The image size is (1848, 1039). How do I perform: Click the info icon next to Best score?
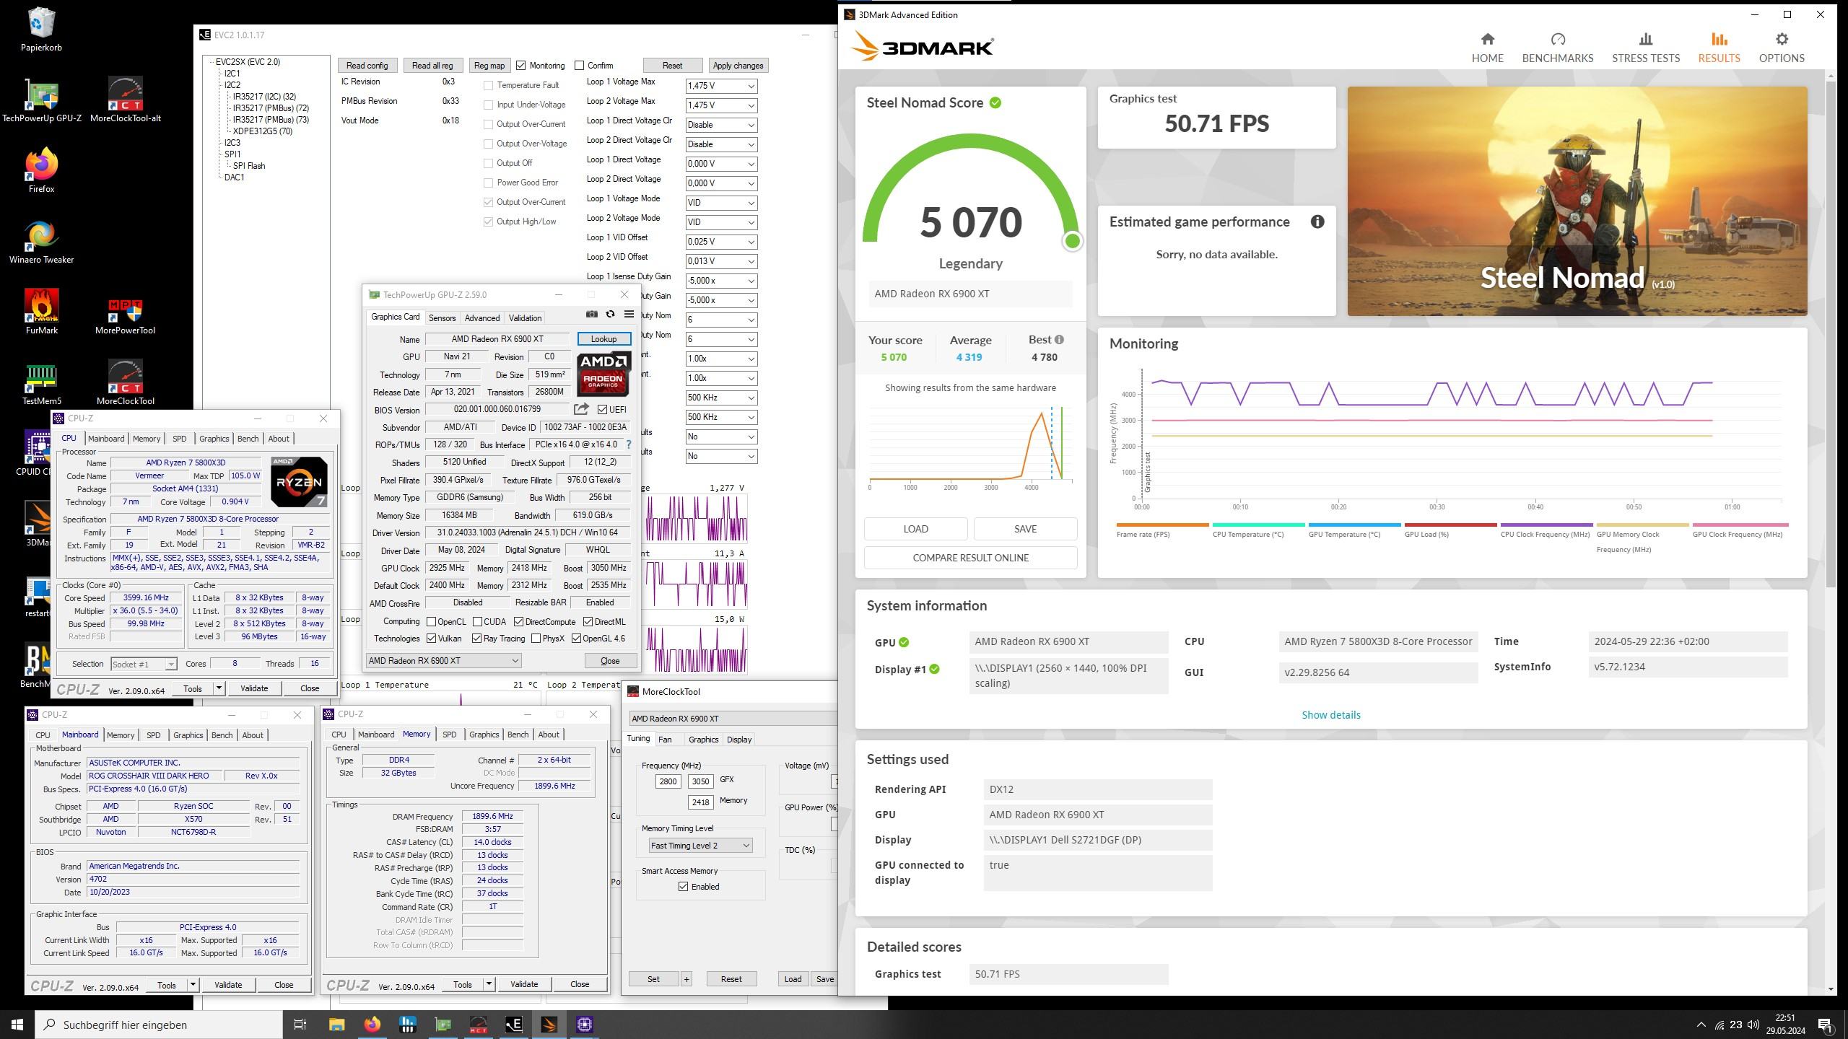1059,339
